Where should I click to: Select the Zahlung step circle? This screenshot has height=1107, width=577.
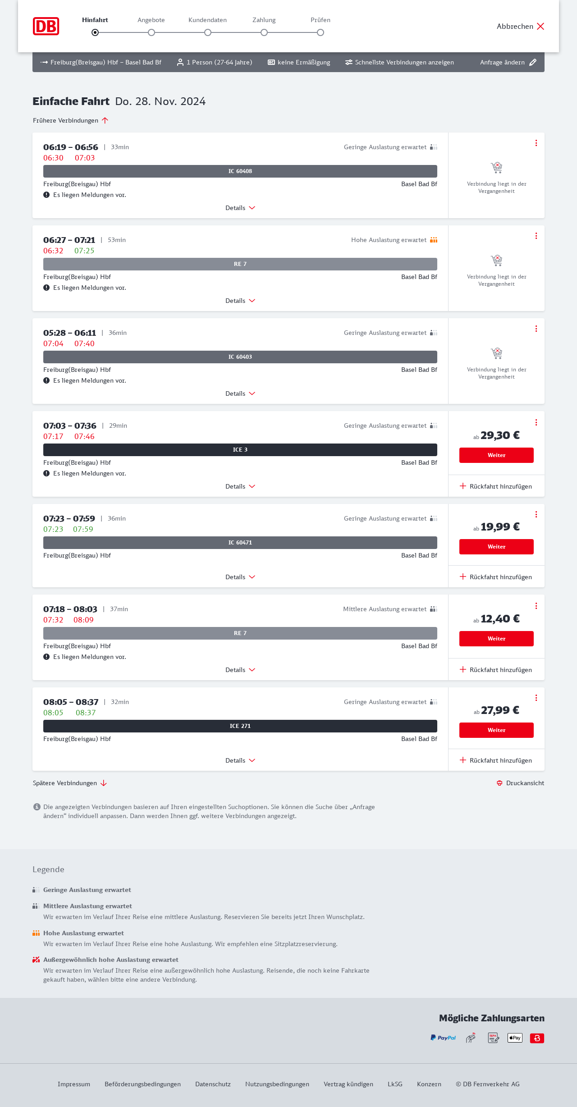pyautogui.click(x=264, y=32)
